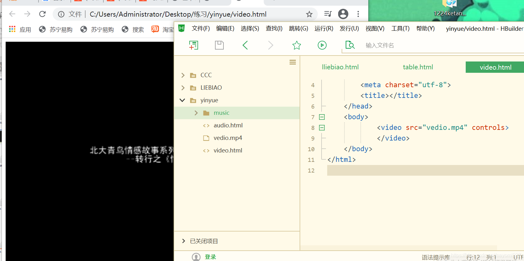
Task: Click the video player in the browser
Action: [x=90, y=151]
